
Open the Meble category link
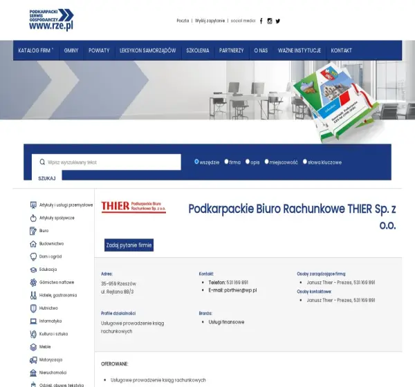pos(45,347)
